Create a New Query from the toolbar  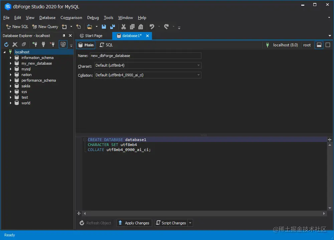pyautogui.click(x=45, y=26)
